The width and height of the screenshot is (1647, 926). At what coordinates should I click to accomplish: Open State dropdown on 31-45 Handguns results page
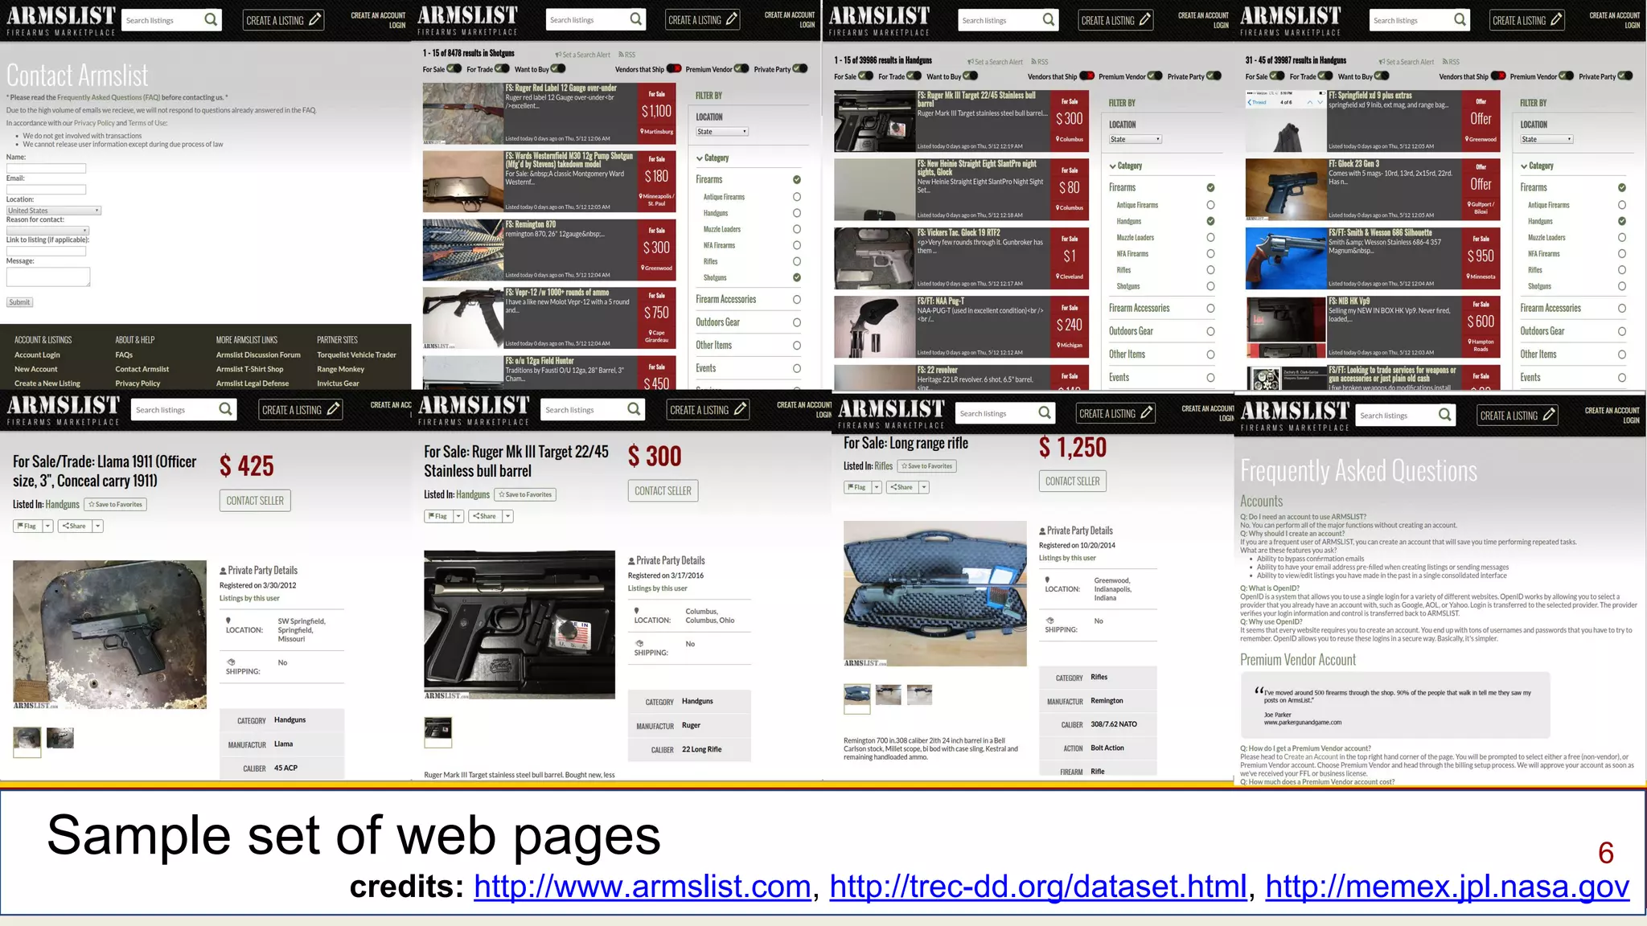click(x=1546, y=139)
